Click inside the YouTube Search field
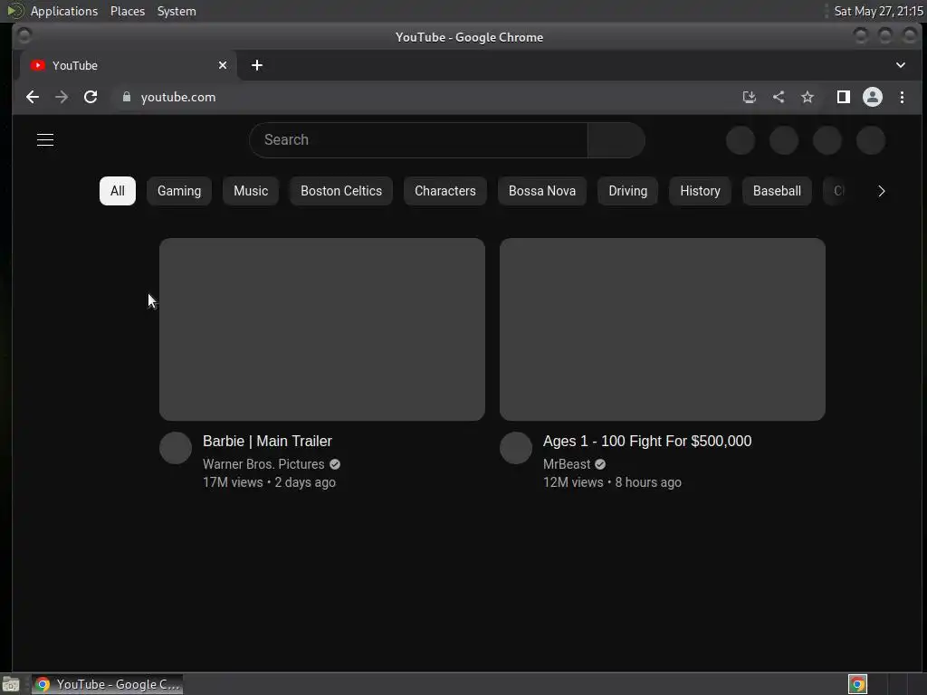Screen dimensions: 927x695 [x=418, y=140]
